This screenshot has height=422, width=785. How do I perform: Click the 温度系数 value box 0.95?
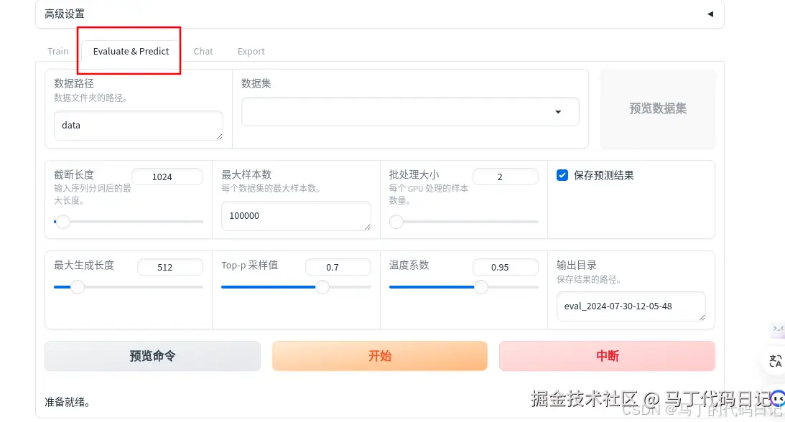coord(505,267)
